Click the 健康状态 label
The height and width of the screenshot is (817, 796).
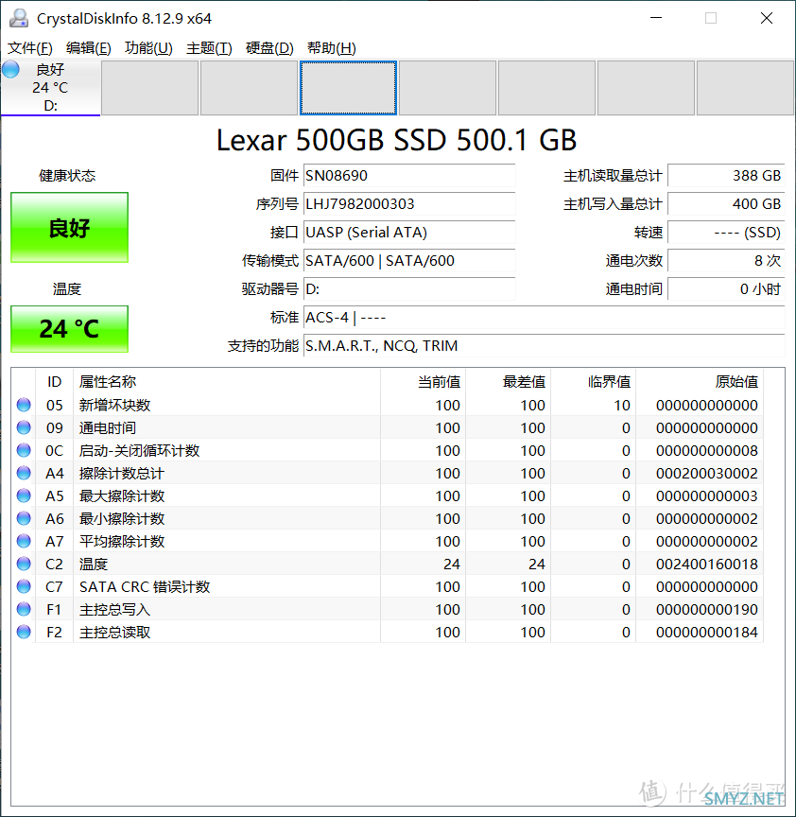(x=67, y=176)
